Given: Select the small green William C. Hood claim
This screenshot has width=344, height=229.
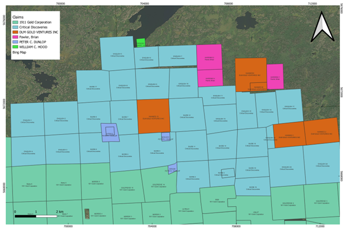Looking at the screenshot, I should point(141,43).
